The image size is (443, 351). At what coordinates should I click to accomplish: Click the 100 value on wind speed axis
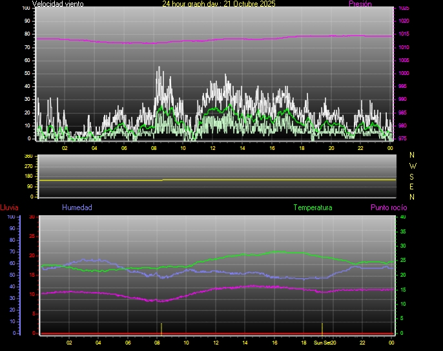[x=26, y=8]
